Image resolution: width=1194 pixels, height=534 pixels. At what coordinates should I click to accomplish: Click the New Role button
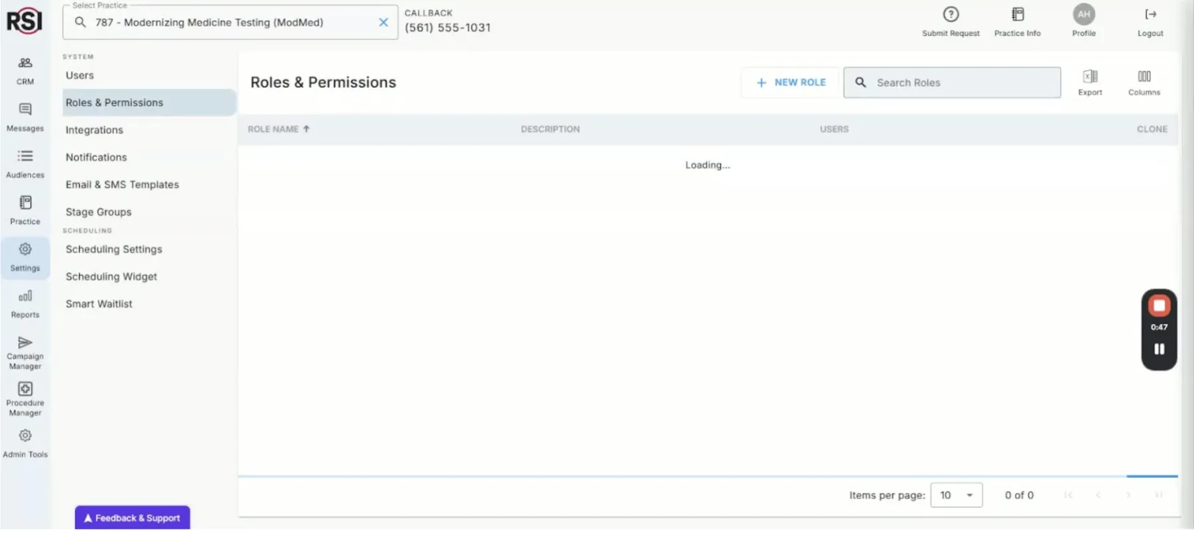[790, 83]
